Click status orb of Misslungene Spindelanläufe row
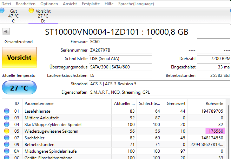Image resolution: width=231 pixels, height=159 pixels. pyautogui.click(x=7, y=151)
